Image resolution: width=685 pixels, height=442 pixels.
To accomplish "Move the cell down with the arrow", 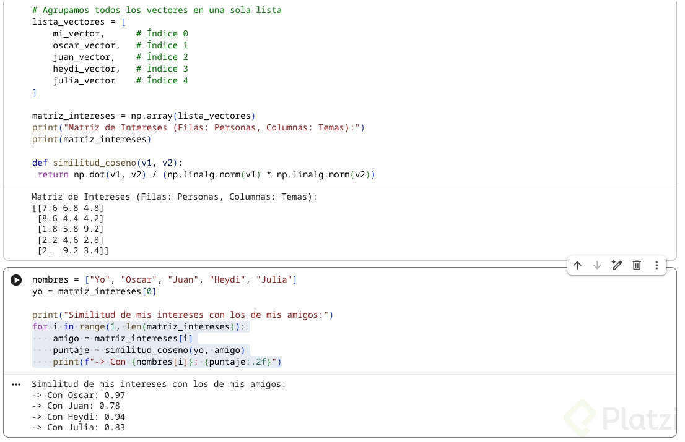I will point(597,265).
